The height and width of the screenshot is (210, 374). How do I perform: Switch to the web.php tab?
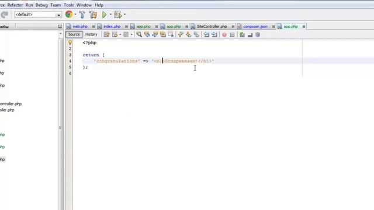click(x=80, y=27)
